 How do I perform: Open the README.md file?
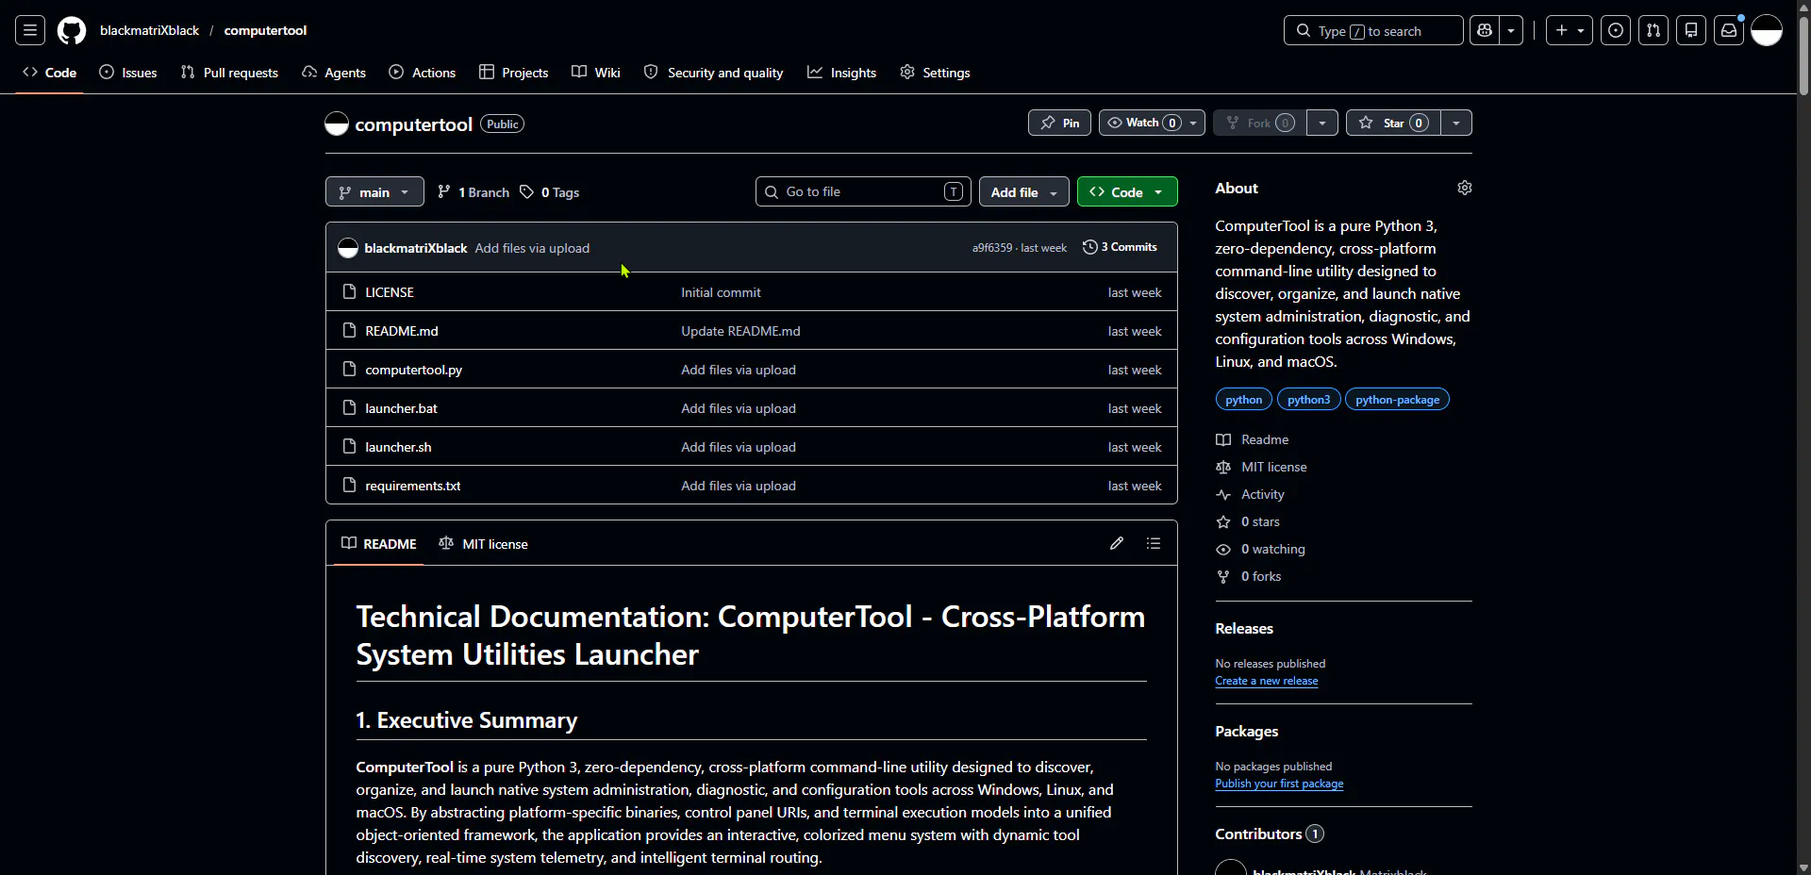pyautogui.click(x=402, y=331)
